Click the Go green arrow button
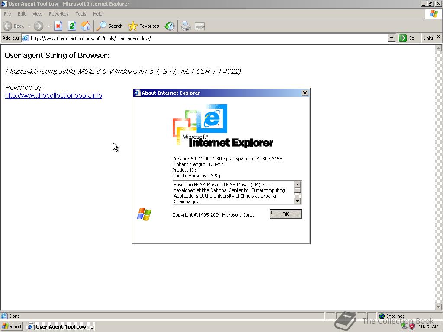This screenshot has height=332, width=443. [x=402, y=38]
